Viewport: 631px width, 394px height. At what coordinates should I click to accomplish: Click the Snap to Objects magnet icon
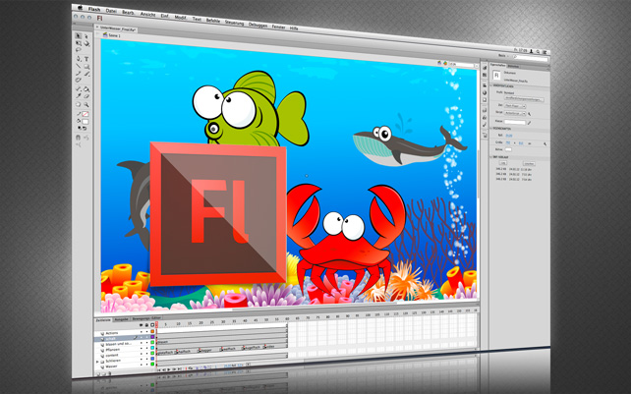click(78, 138)
